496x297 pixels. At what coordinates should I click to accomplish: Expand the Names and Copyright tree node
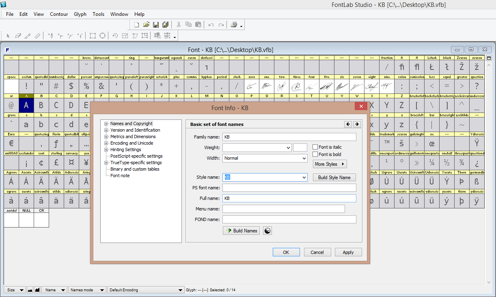click(x=106, y=124)
